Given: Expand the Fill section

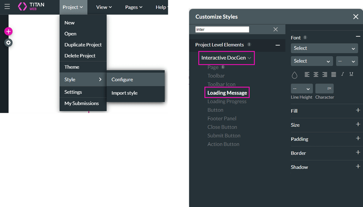Looking at the screenshot, I should tap(358, 111).
